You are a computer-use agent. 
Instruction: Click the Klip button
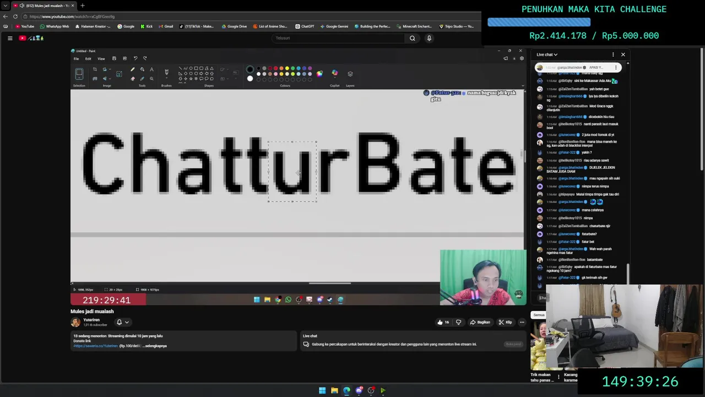pyautogui.click(x=505, y=322)
